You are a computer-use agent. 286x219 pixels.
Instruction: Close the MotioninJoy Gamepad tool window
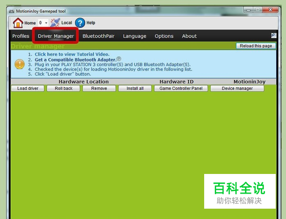click(x=270, y=10)
